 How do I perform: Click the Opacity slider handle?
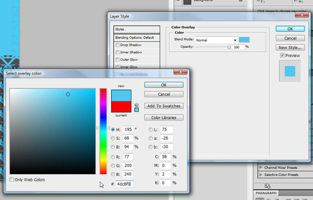click(229, 47)
